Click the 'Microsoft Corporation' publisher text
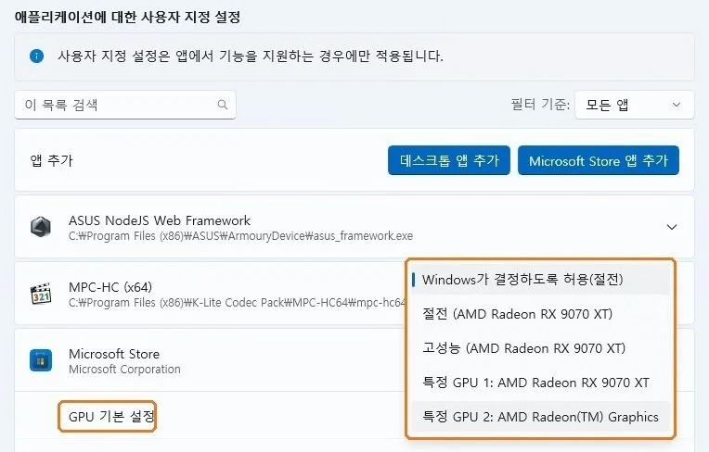The image size is (709, 452). coord(124,370)
